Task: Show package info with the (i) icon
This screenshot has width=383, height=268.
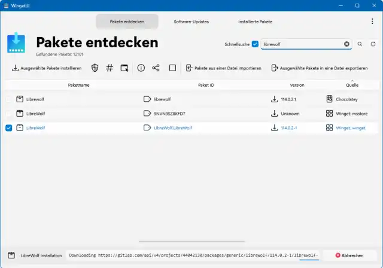Action: click(141, 68)
